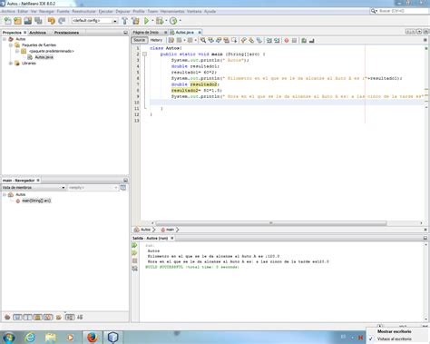
Task: Click the Shift Line Right icon in editor toolbar
Action: click(277, 40)
